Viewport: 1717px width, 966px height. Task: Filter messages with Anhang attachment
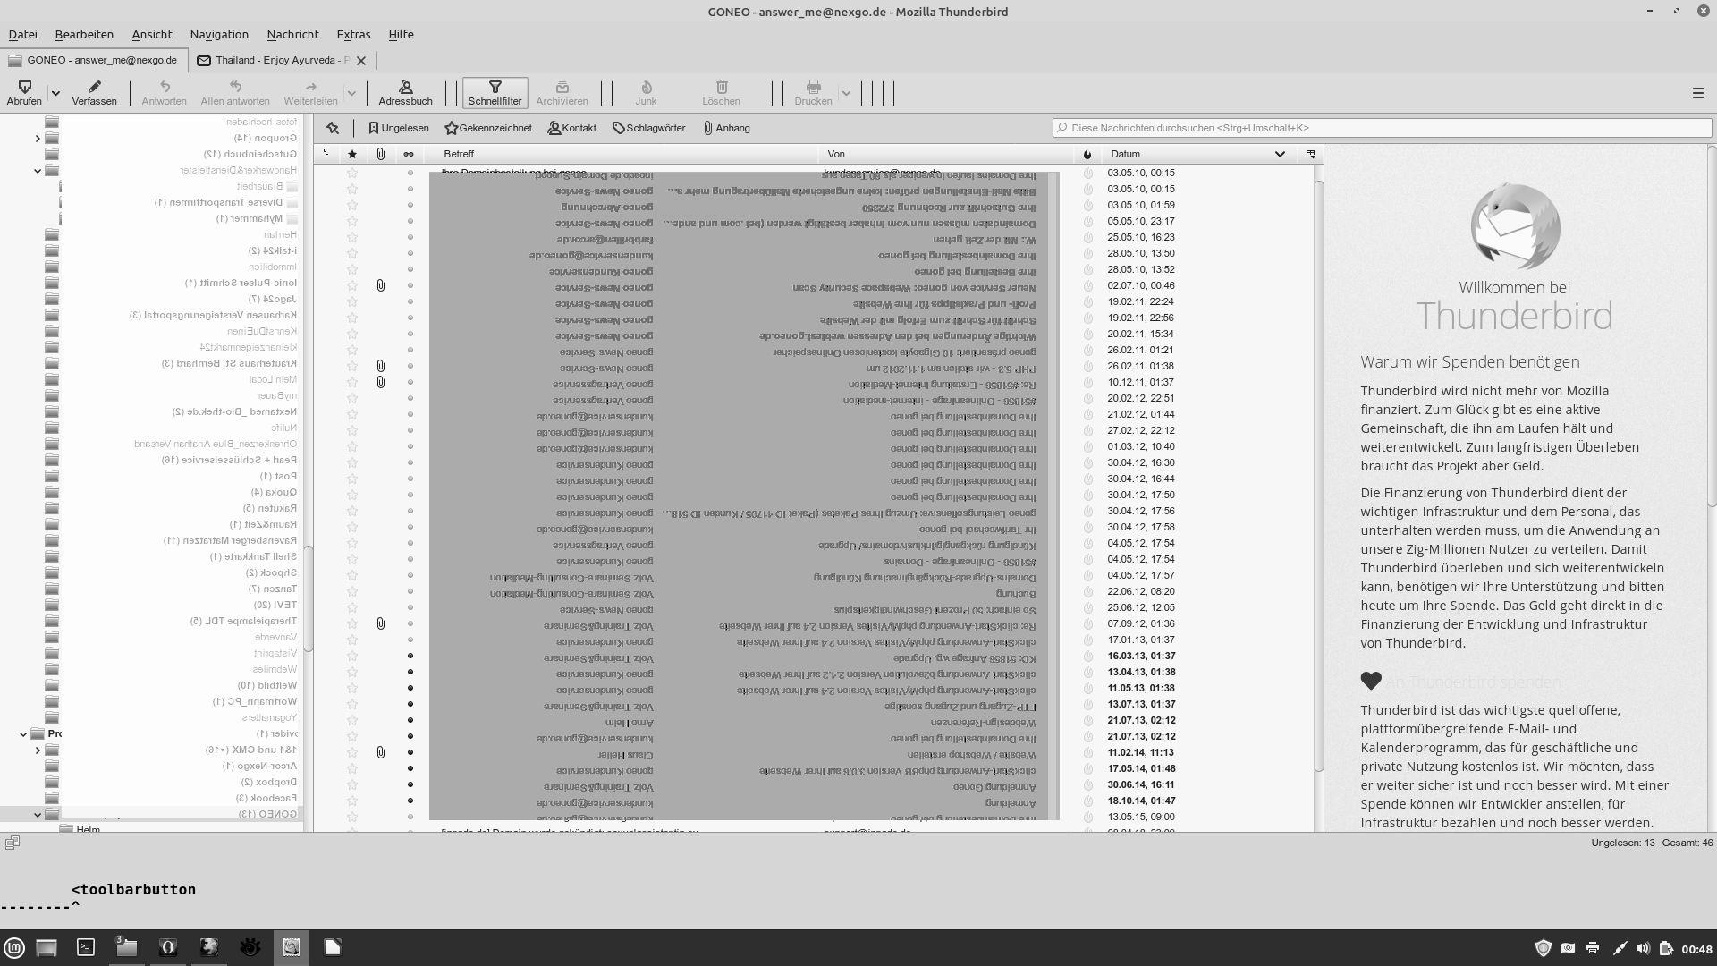point(726,128)
